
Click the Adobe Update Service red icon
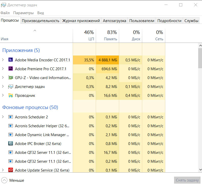(11, 170)
